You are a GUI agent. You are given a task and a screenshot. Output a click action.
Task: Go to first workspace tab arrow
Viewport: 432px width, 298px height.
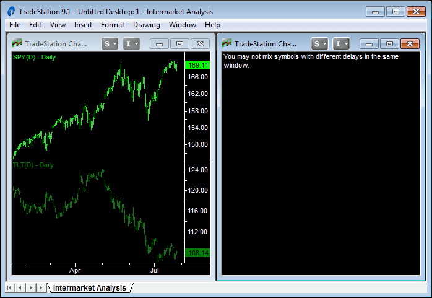pyautogui.click(x=9, y=288)
